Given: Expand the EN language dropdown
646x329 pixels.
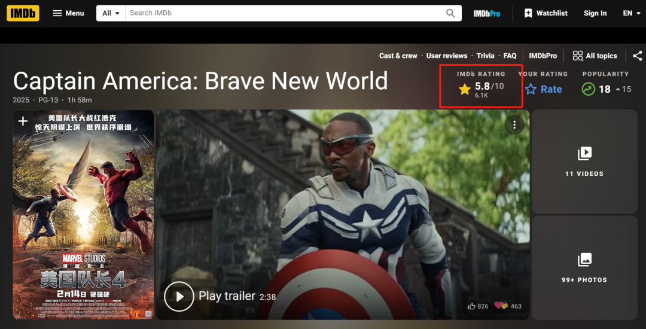Looking at the screenshot, I should 632,13.
